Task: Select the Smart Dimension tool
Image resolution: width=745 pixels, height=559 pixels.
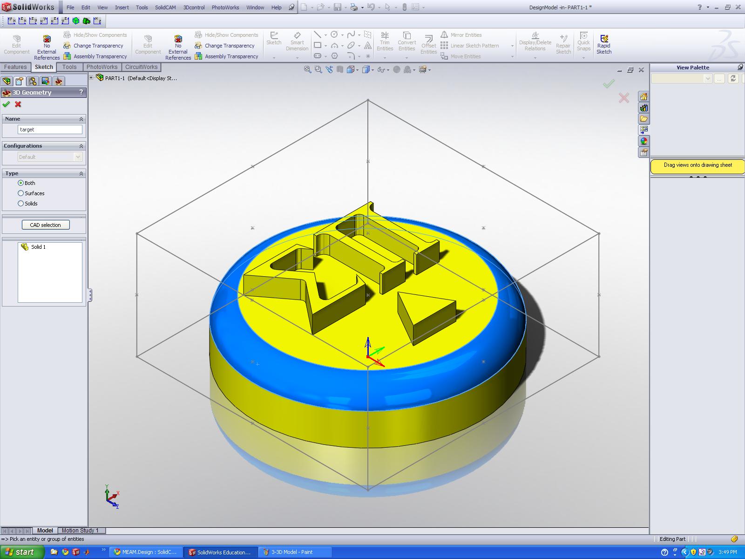Action: [x=297, y=41]
